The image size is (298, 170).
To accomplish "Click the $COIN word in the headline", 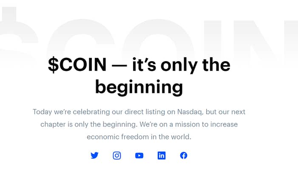I will [x=77, y=65].
